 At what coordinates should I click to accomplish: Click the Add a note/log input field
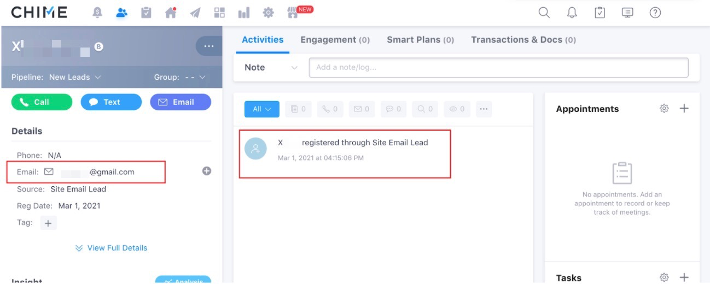coord(498,68)
